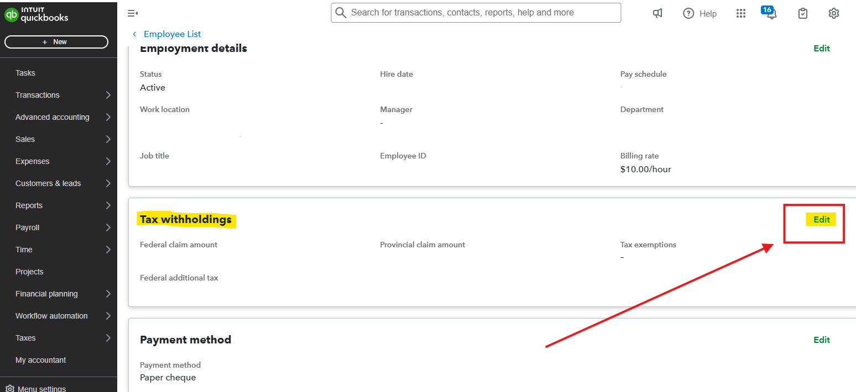Click the megaphone announcements icon

[x=657, y=13]
